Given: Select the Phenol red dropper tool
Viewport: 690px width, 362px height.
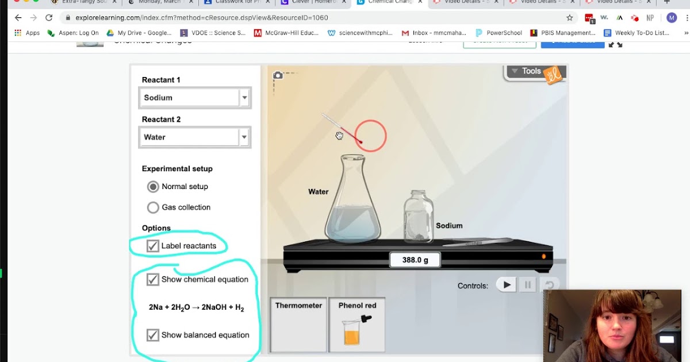Looking at the screenshot, I should (x=357, y=325).
